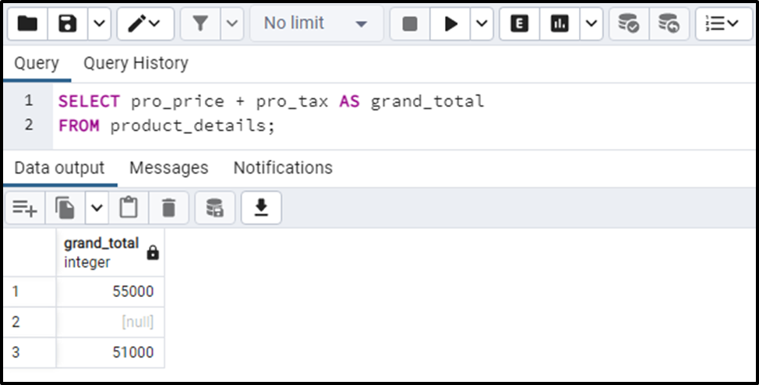Click the Filter rows funnel icon
This screenshot has width=759, height=385.
(x=200, y=23)
